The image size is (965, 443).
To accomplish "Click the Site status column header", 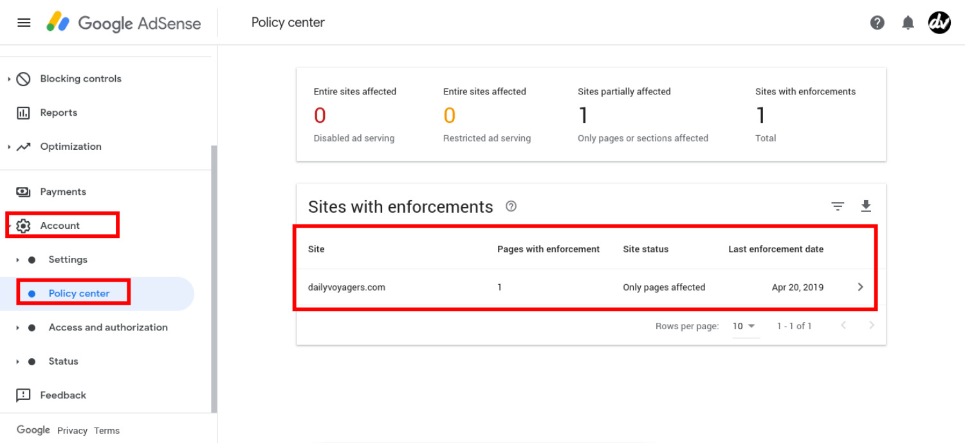I will pyautogui.click(x=646, y=249).
